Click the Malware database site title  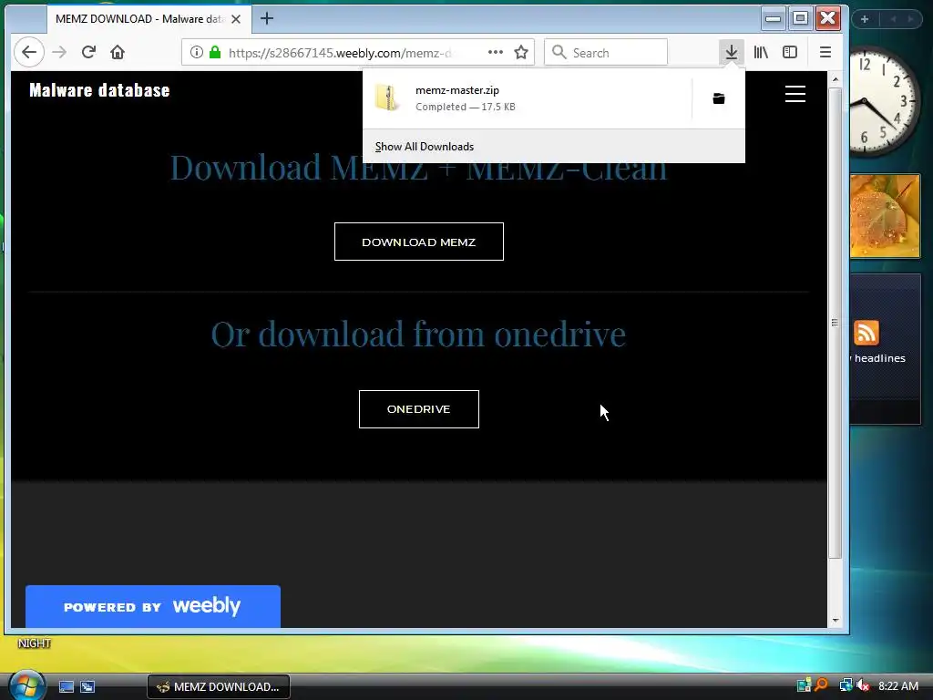(x=99, y=90)
